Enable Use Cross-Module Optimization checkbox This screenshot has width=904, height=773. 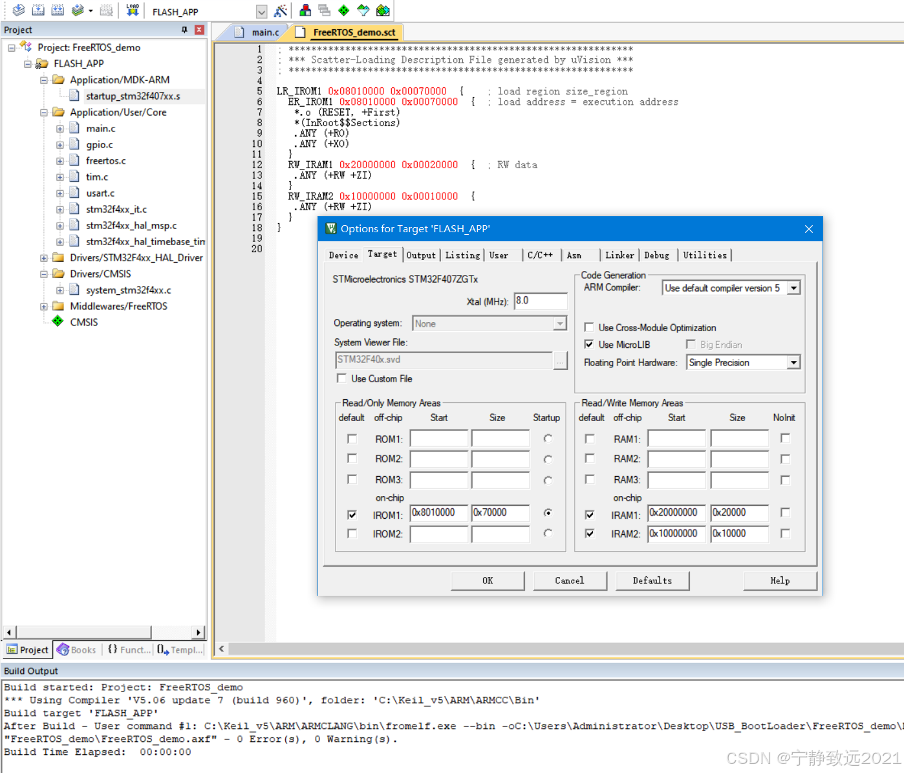[x=589, y=327]
